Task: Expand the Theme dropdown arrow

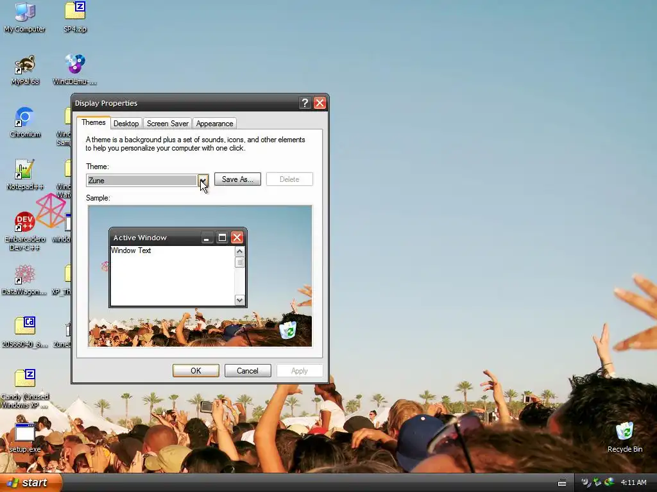Action: 203,180
